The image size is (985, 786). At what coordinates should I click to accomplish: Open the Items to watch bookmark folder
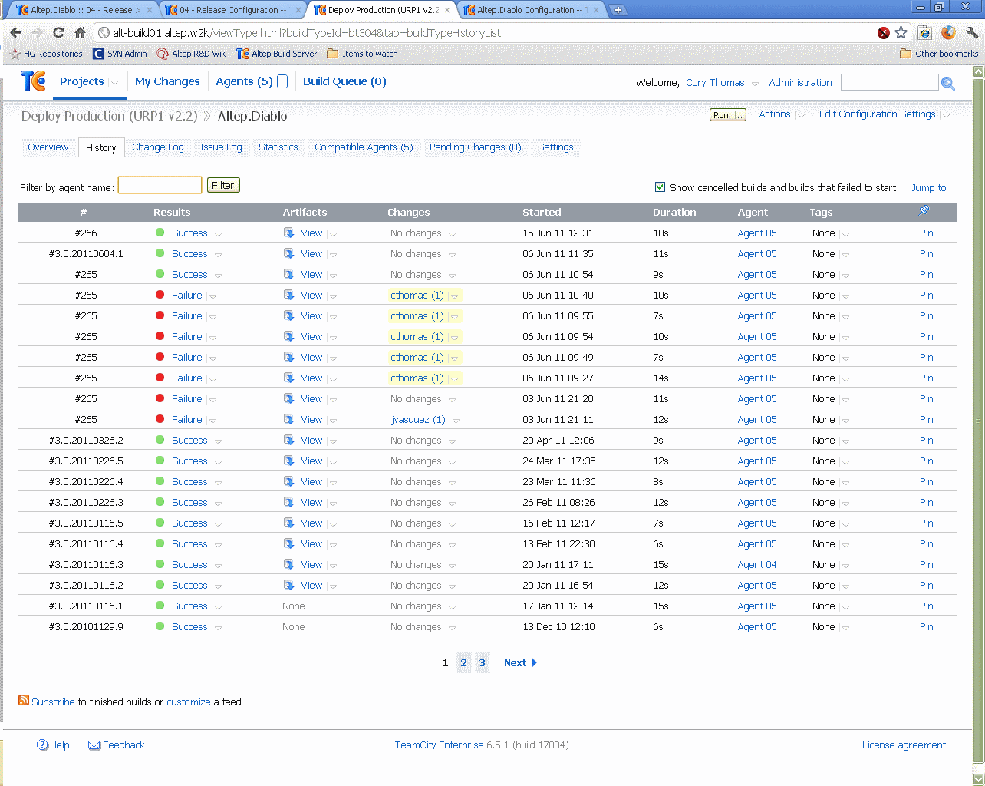[362, 54]
